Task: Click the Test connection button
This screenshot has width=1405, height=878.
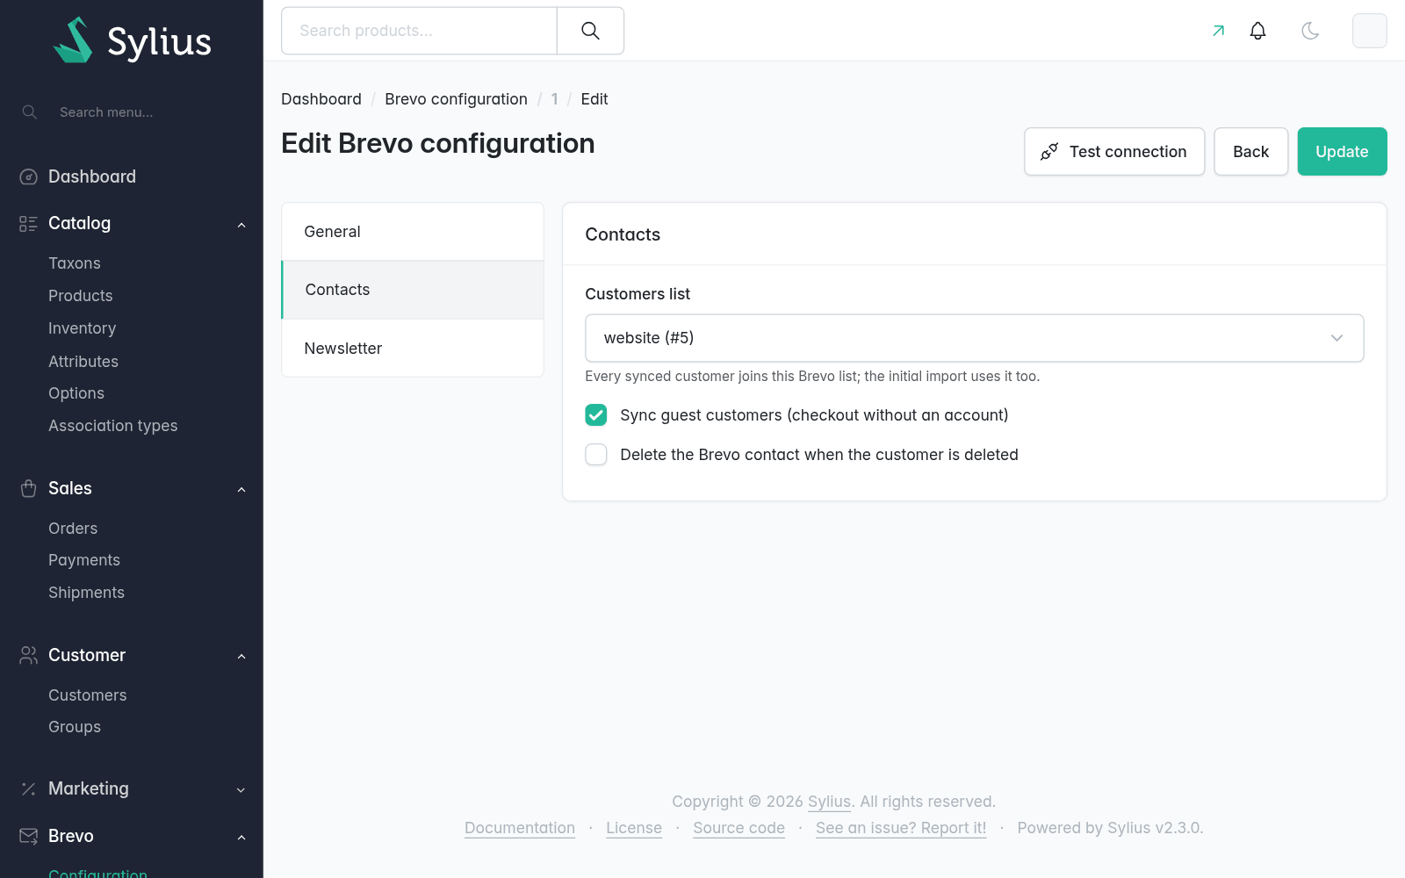Action: click(x=1114, y=152)
